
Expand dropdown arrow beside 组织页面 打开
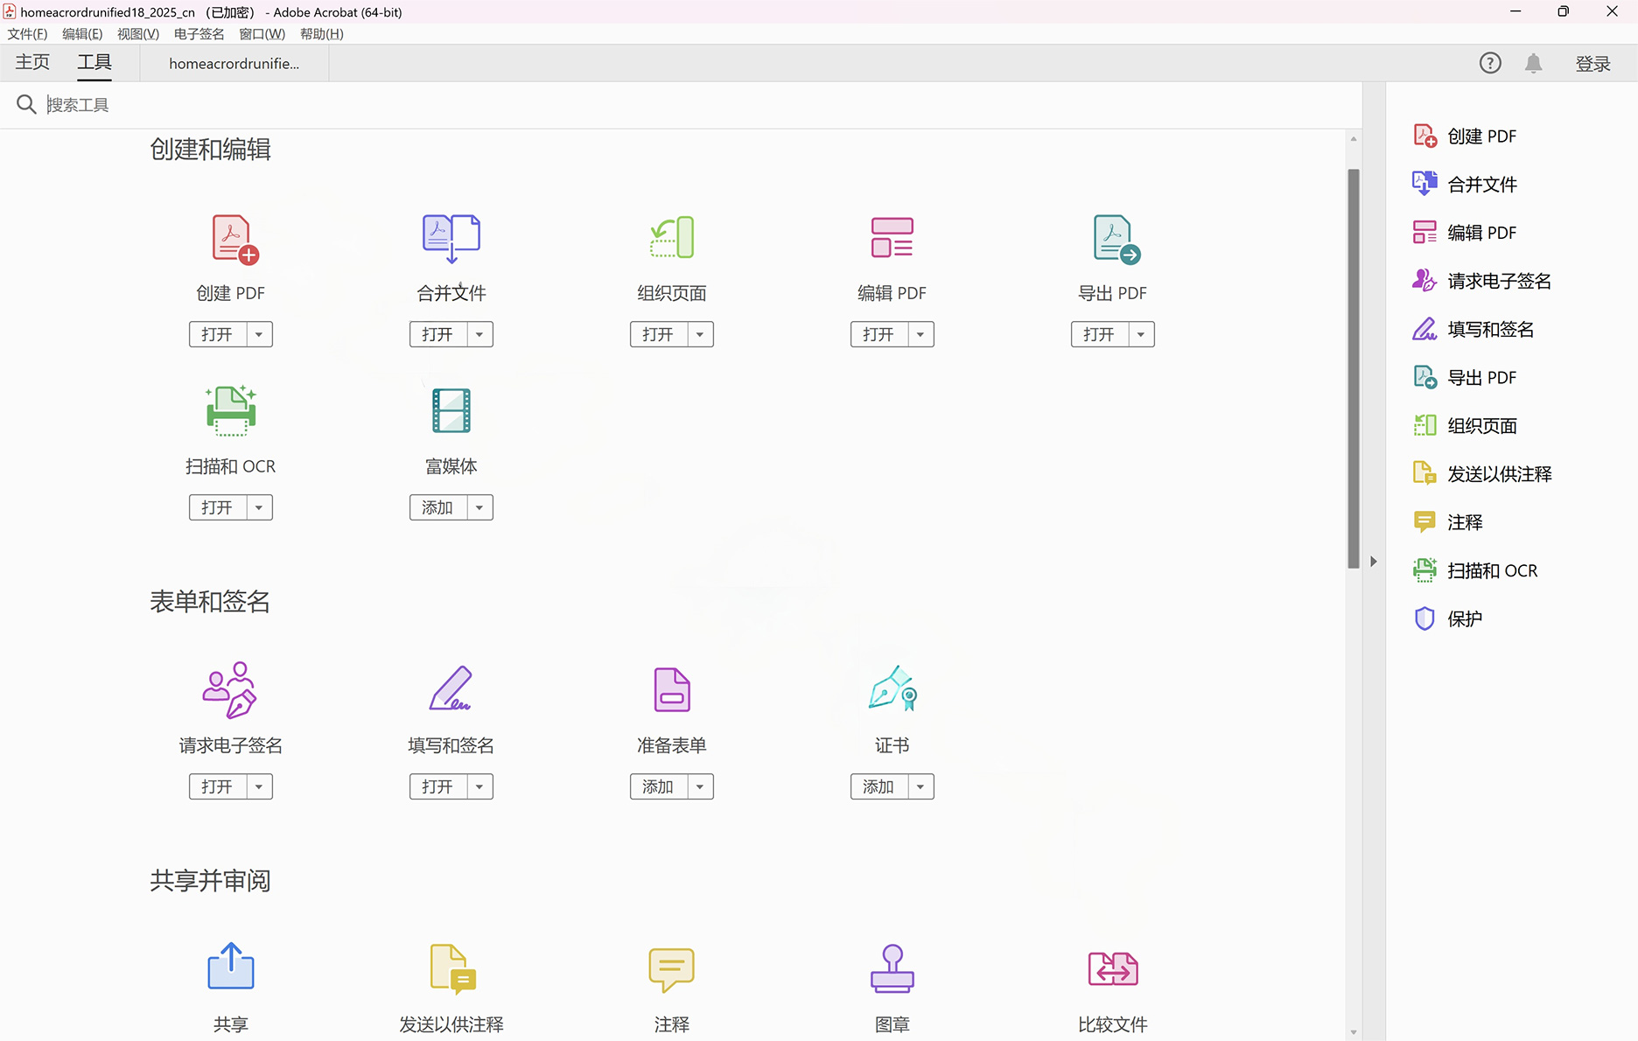pyautogui.click(x=700, y=334)
